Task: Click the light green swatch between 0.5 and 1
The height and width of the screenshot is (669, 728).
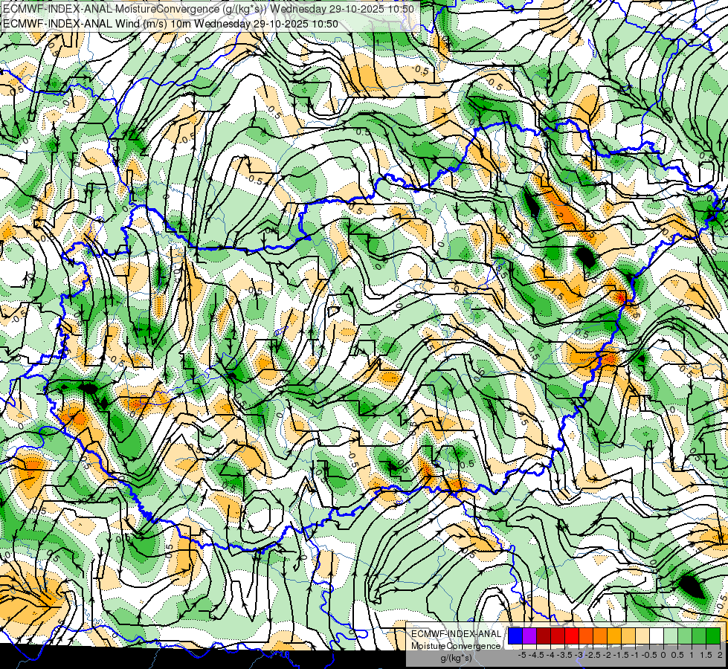Action: pyautogui.click(x=685, y=636)
